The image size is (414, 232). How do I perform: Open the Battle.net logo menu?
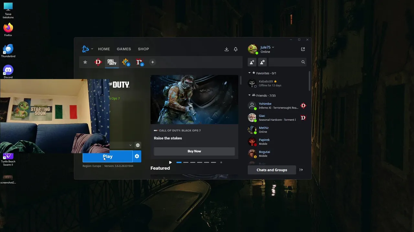click(85, 49)
